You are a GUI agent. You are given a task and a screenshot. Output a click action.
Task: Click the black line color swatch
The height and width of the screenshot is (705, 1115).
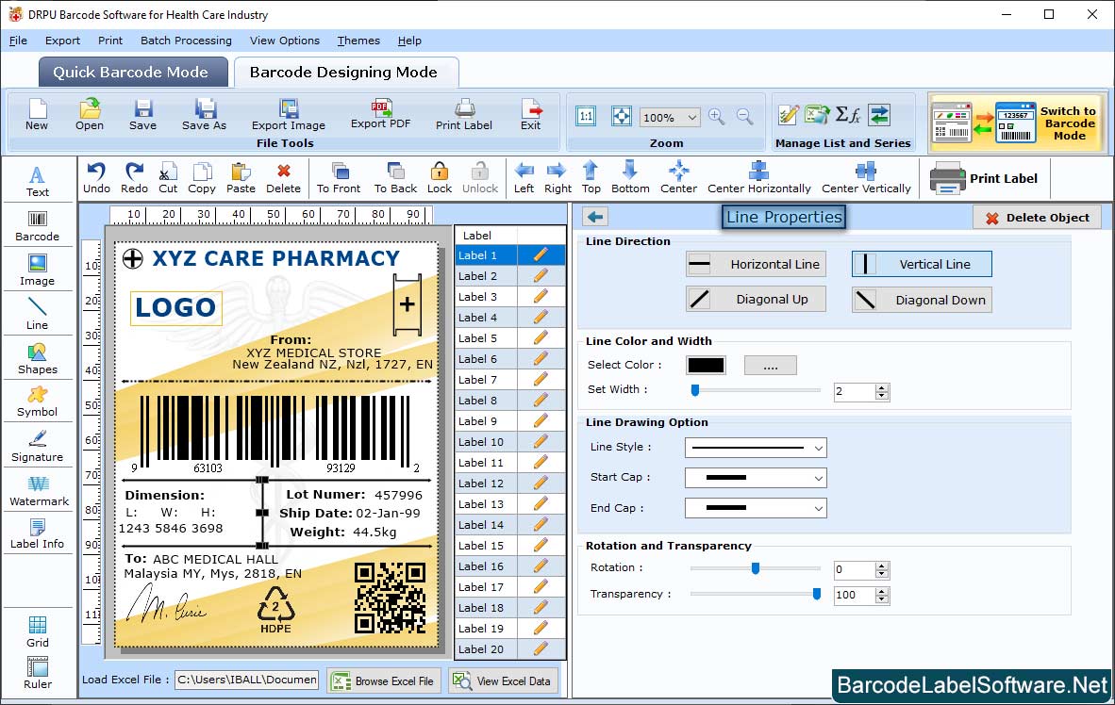(x=707, y=366)
